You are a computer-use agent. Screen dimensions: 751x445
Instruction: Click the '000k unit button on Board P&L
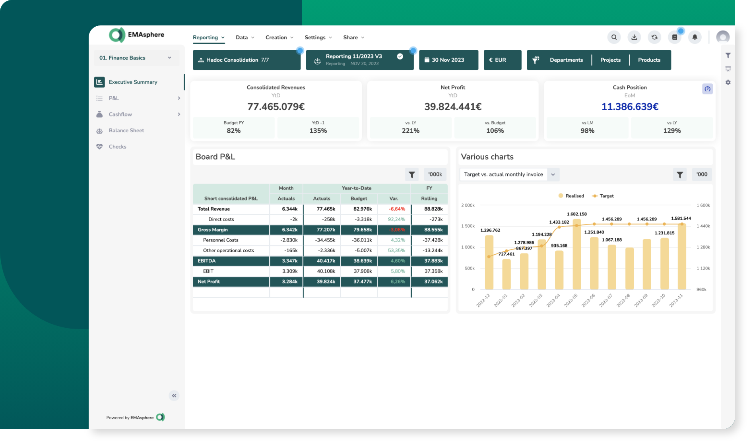click(435, 174)
